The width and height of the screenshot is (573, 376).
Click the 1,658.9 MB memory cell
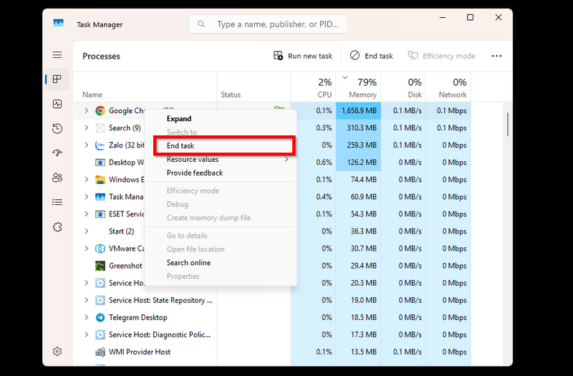click(x=359, y=111)
